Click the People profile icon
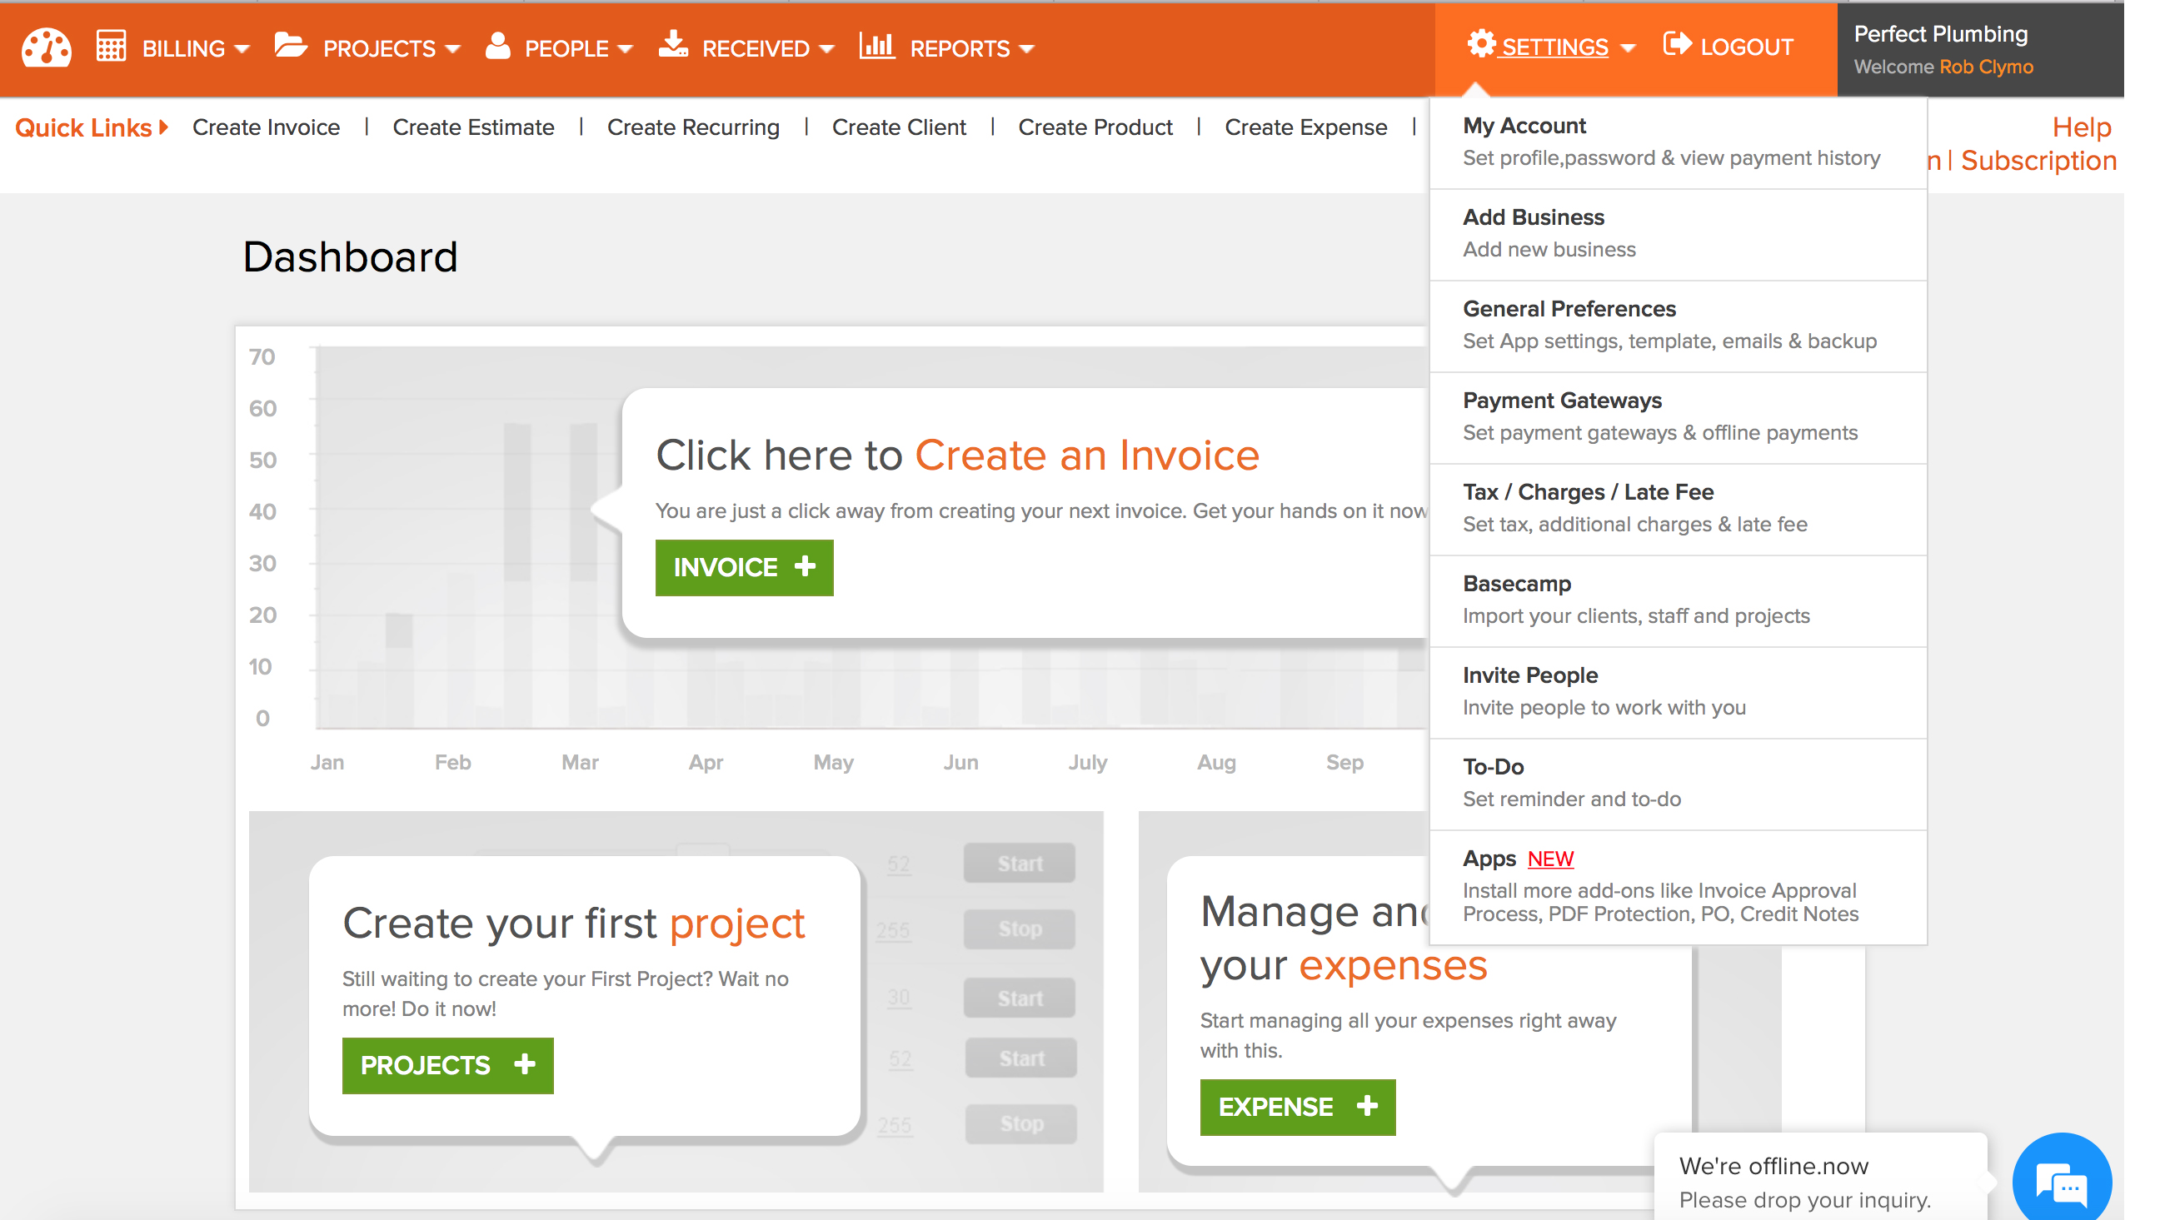2170x1220 pixels. tap(501, 46)
